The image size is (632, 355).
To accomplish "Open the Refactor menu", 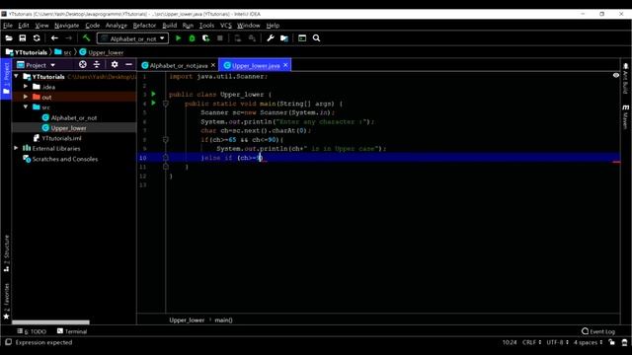I will (x=144, y=25).
